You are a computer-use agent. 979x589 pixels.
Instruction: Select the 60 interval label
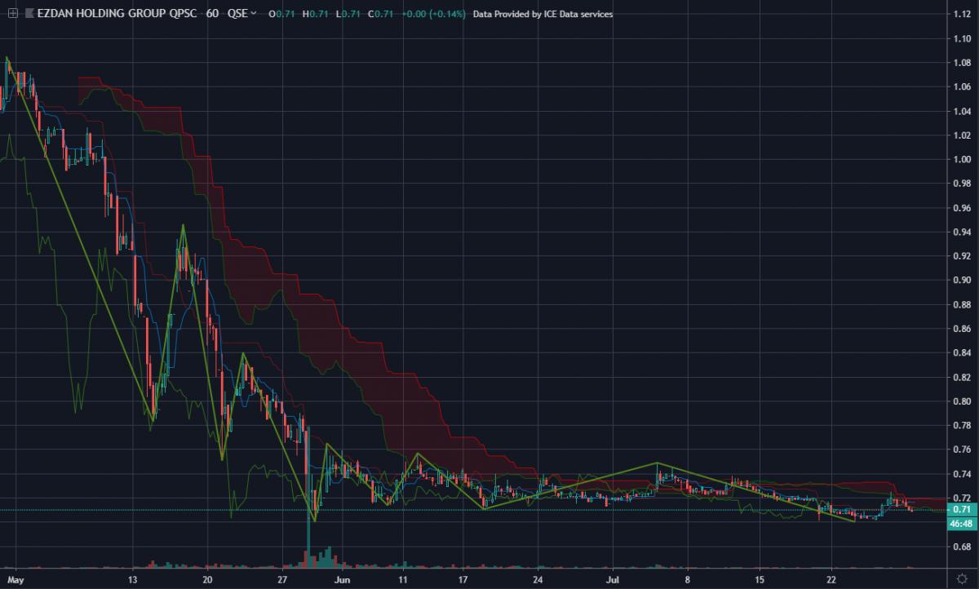pos(212,14)
